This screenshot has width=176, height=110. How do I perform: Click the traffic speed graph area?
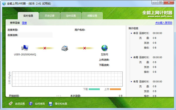(x=67, y=79)
